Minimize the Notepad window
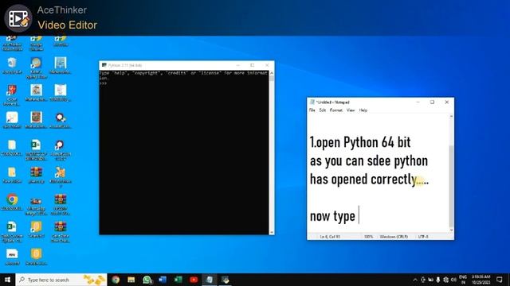 [x=418, y=102]
